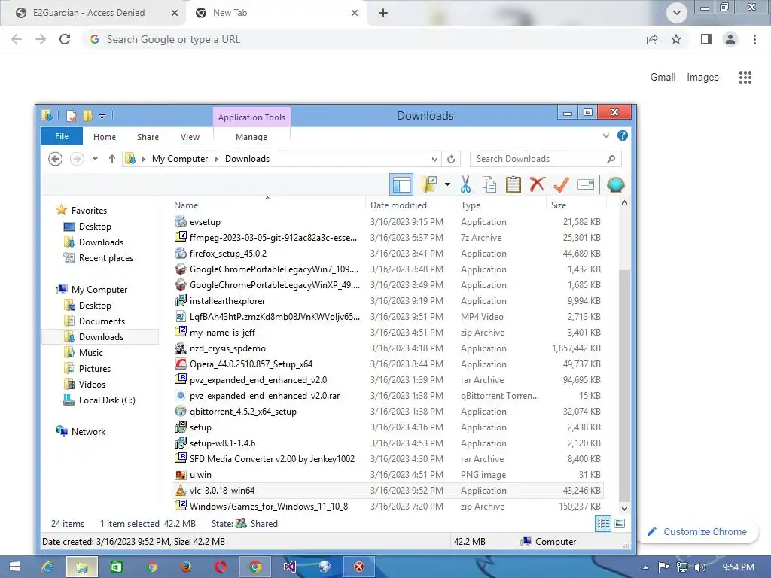The image size is (771, 578).
Task: Click the Copy icon in toolbar
Action: pyautogui.click(x=489, y=185)
